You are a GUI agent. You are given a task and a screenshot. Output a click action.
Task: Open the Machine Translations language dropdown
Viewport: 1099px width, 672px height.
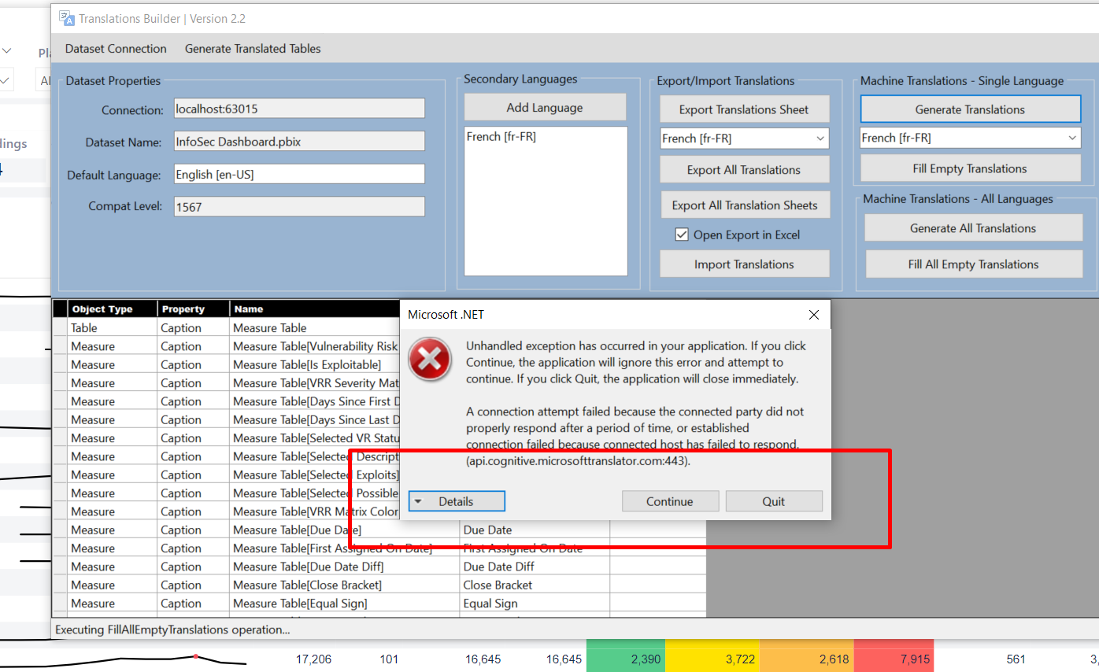pos(970,138)
